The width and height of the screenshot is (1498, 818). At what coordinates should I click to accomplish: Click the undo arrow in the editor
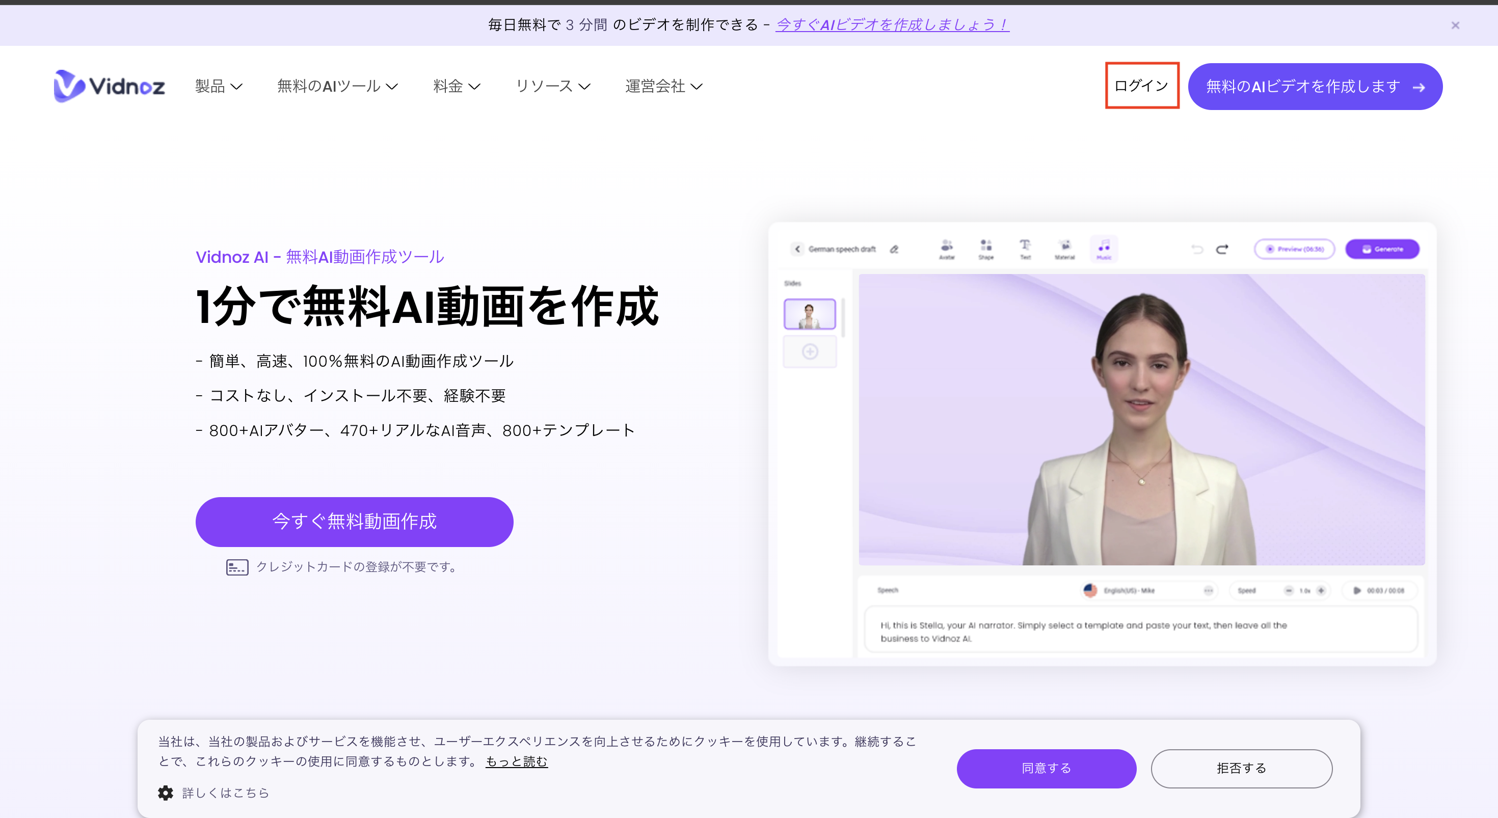[1197, 249]
